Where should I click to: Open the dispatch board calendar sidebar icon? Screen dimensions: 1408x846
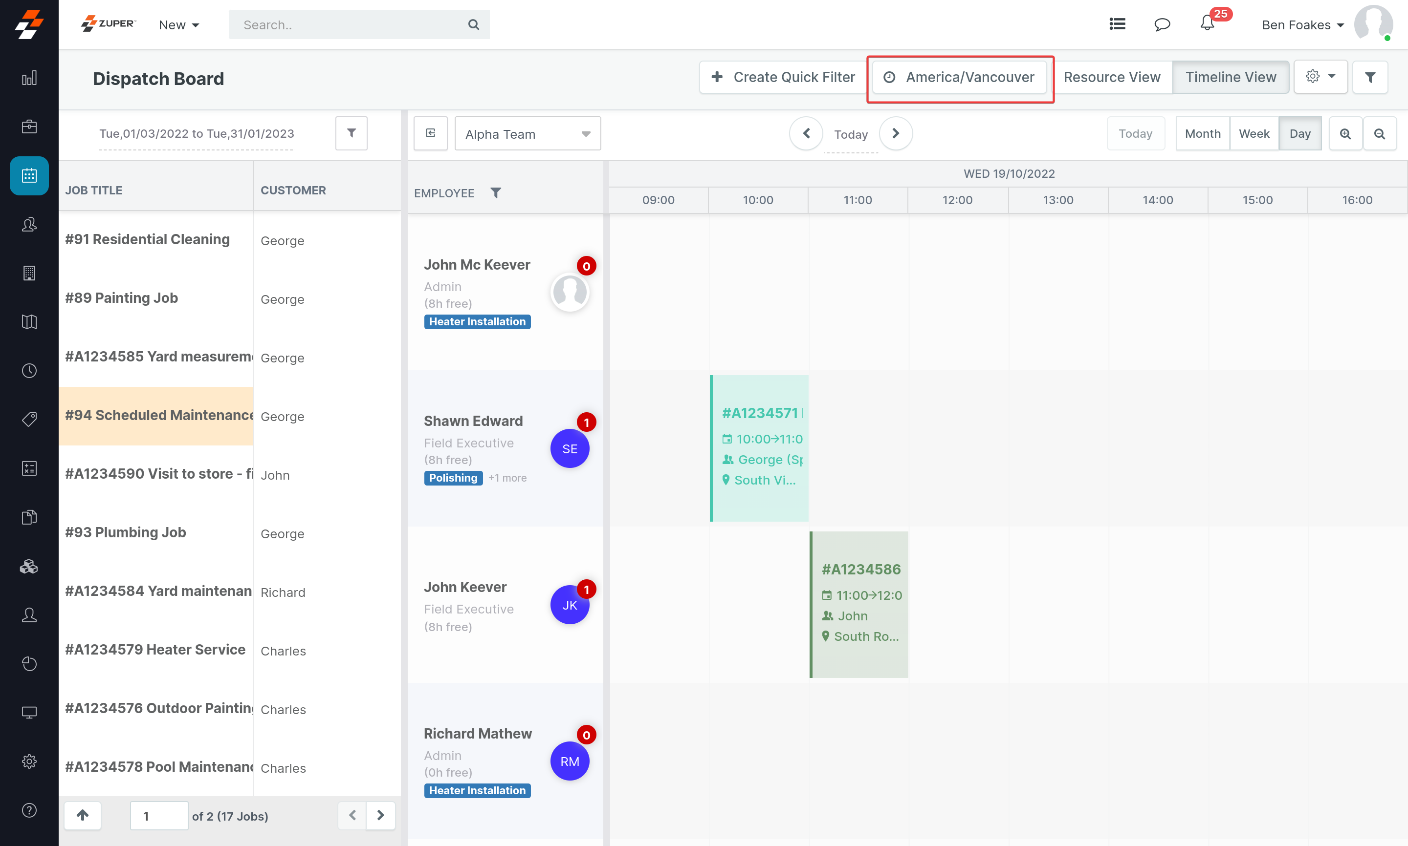29,175
